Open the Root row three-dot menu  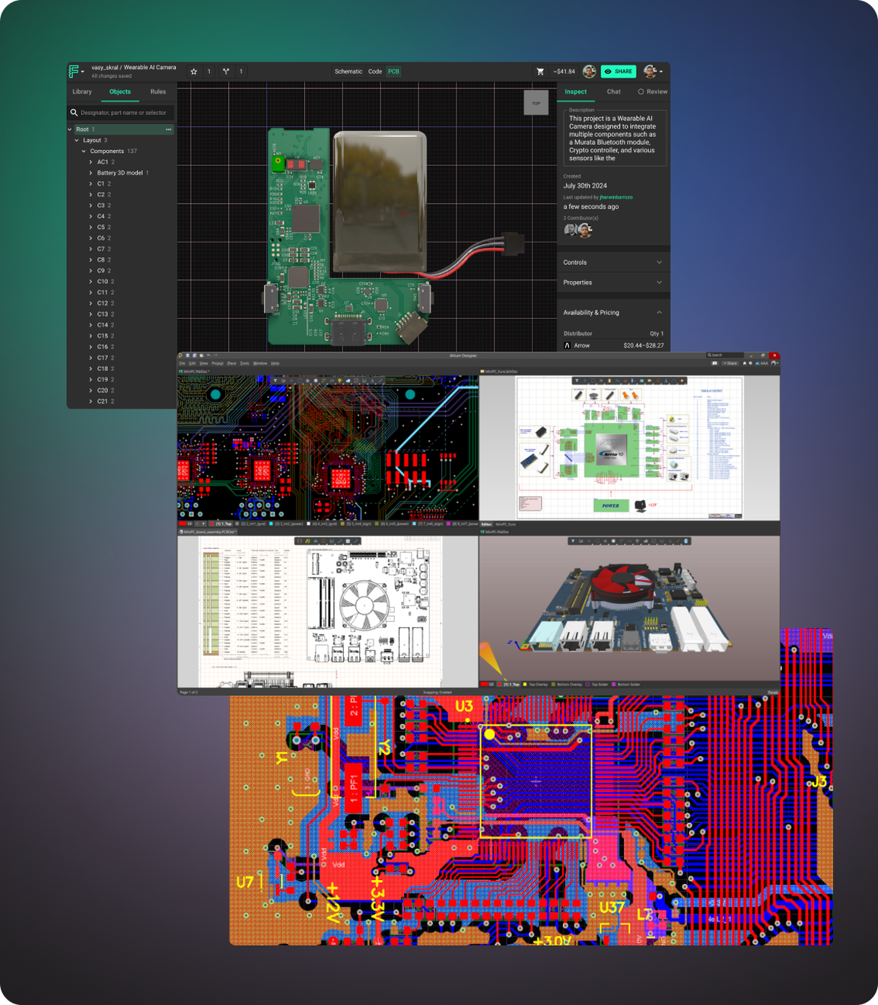pos(169,129)
